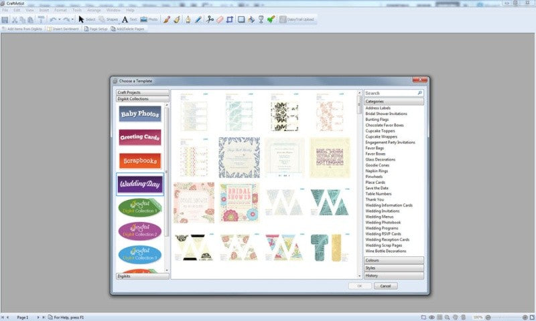Viewport: 536px width, 321px height.
Task: Click the Save icon in the toolbar
Action: click(x=5, y=20)
